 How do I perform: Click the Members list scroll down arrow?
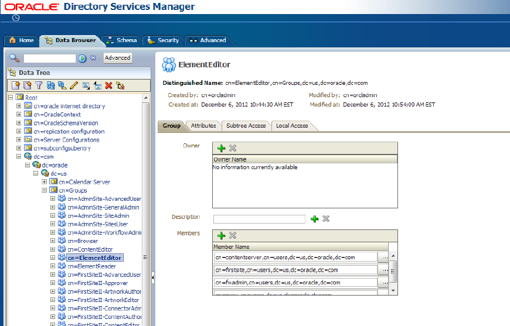393,291
